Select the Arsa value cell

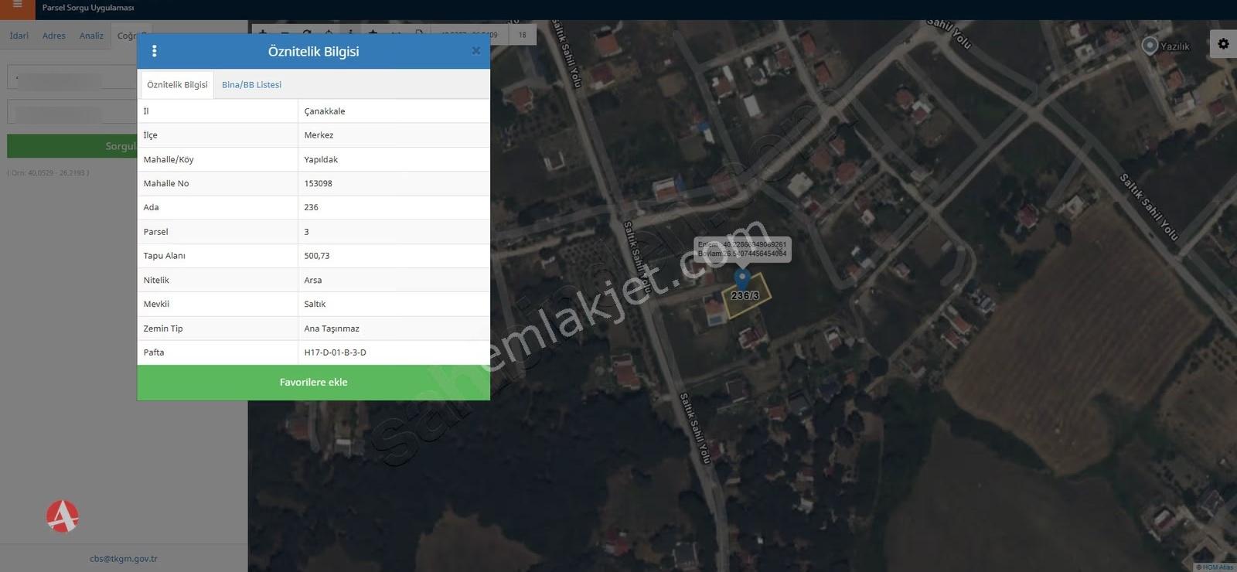click(x=394, y=280)
